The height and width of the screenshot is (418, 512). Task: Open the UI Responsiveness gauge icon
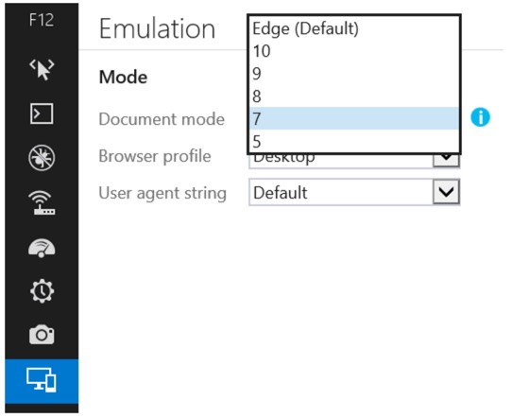(42, 248)
